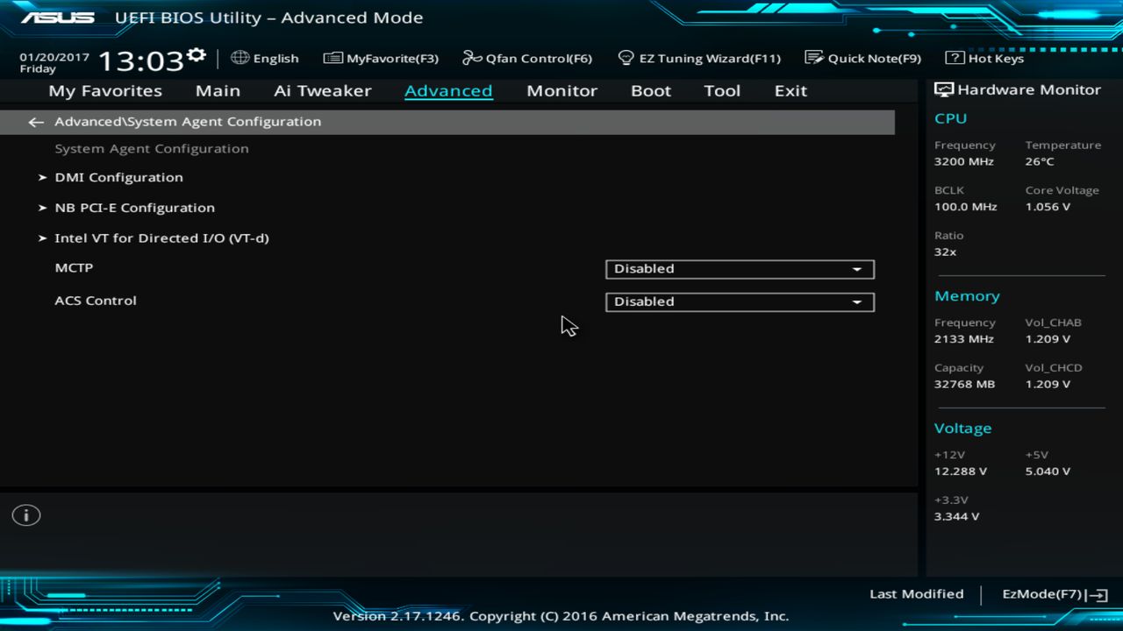This screenshot has height=631, width=1123.
Task: Click Last Modified
Action: 916,593
